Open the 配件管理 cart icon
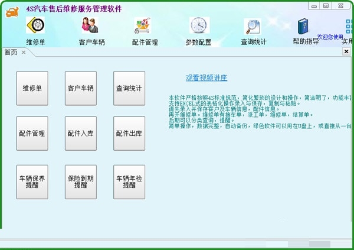 (142, 25)
